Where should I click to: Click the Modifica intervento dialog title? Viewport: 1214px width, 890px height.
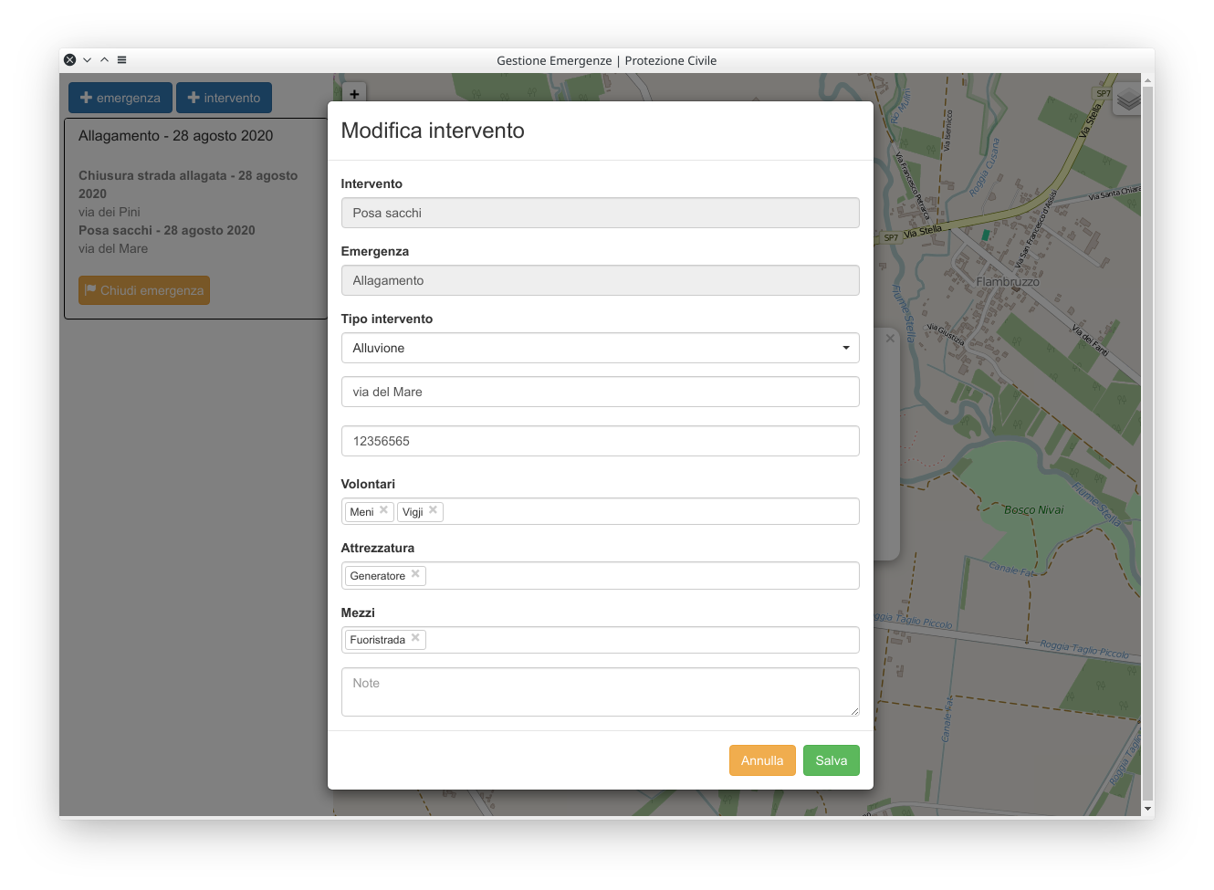point(433,131)
